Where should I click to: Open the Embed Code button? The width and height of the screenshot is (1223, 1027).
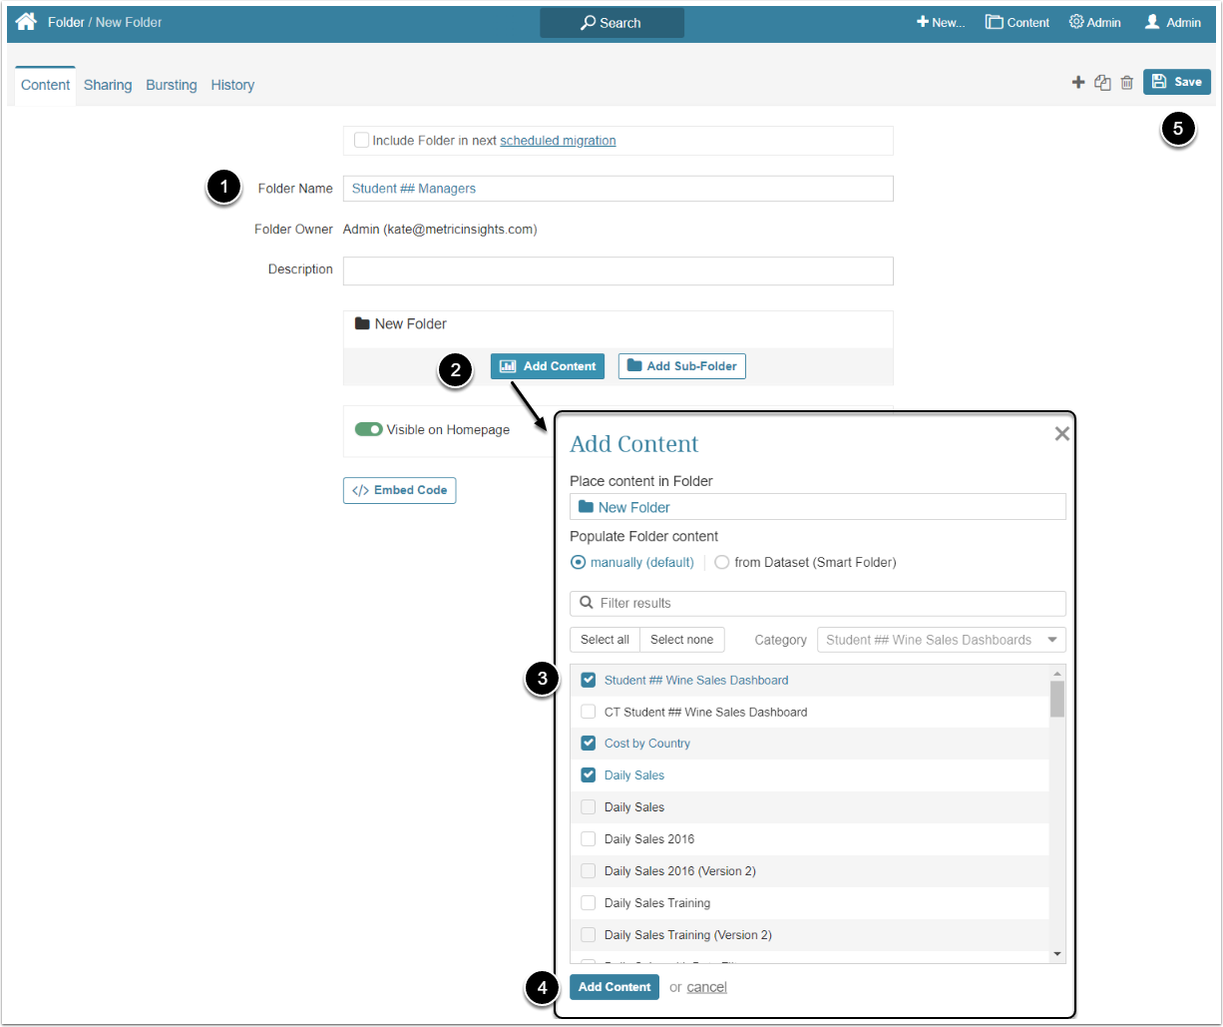coord(399,490)
